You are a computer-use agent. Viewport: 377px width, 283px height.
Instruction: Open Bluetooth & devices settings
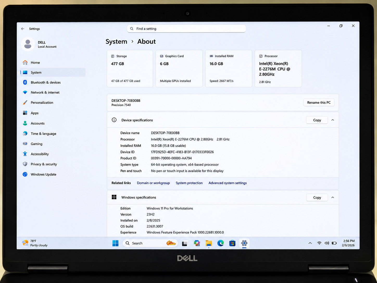(53, 82)
